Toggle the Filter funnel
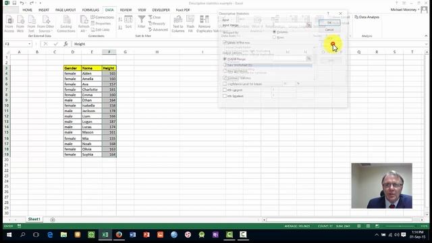The width and height of the screenshot is (432, 243). 141,22
